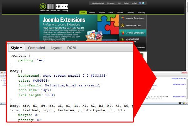188x131 pixels.
Task: Select the Developer Club sidebar item
Action: coord(133,25)
